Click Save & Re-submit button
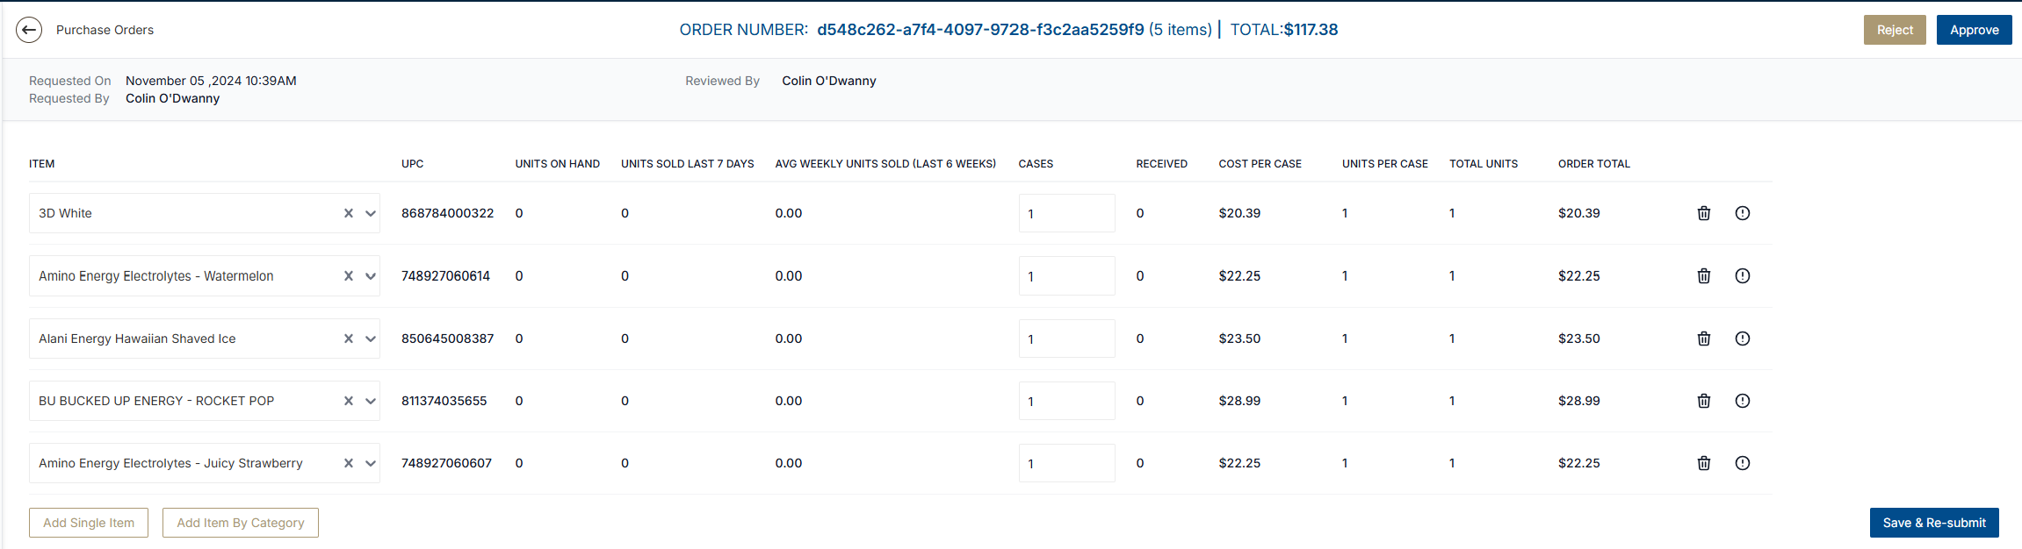Screen dimensions: 2022x549 tap(1933, 523)
